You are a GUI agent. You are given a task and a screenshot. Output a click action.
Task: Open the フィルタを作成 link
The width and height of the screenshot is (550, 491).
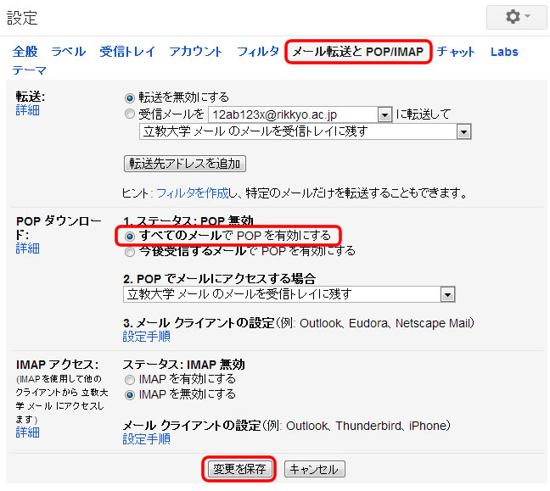pyautogui.click(x=192, y=192)
